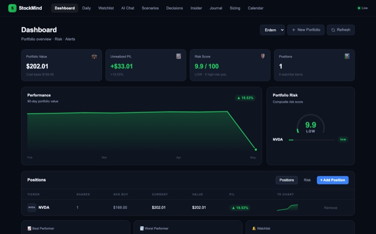Open the Scenarios page

[150, 8]
